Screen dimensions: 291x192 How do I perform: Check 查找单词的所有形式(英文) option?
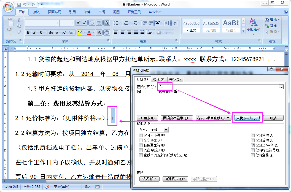[141, 155]
